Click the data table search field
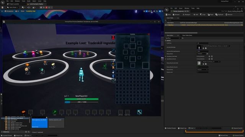This screenshot has height=137, width=245. click(x=204, y=20)
